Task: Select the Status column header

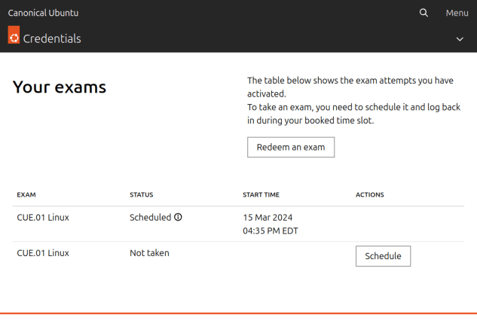Action: 142,194
